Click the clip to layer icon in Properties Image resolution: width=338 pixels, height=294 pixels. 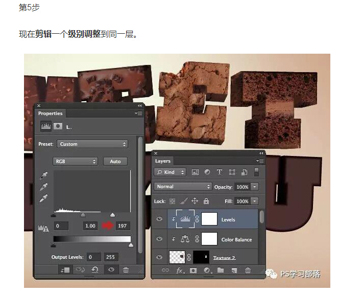[65, 270]
